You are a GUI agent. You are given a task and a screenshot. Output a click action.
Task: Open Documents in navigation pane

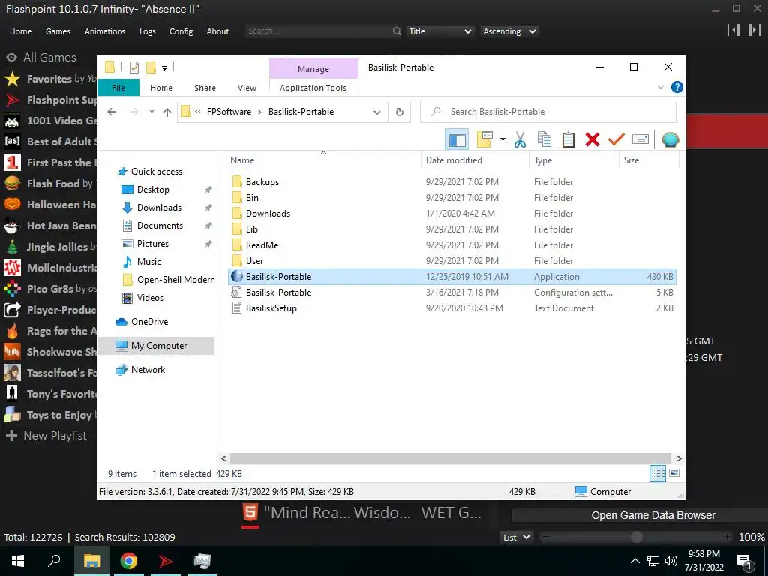(160, 226)
